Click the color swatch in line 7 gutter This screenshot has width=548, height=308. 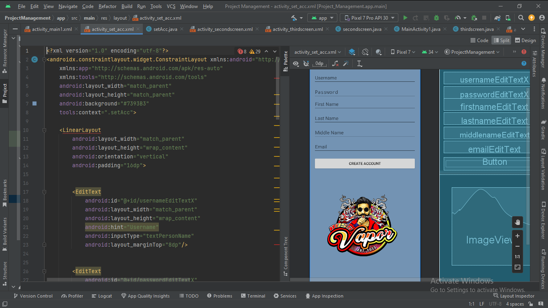pyautogui.click(x=35, y=103)
